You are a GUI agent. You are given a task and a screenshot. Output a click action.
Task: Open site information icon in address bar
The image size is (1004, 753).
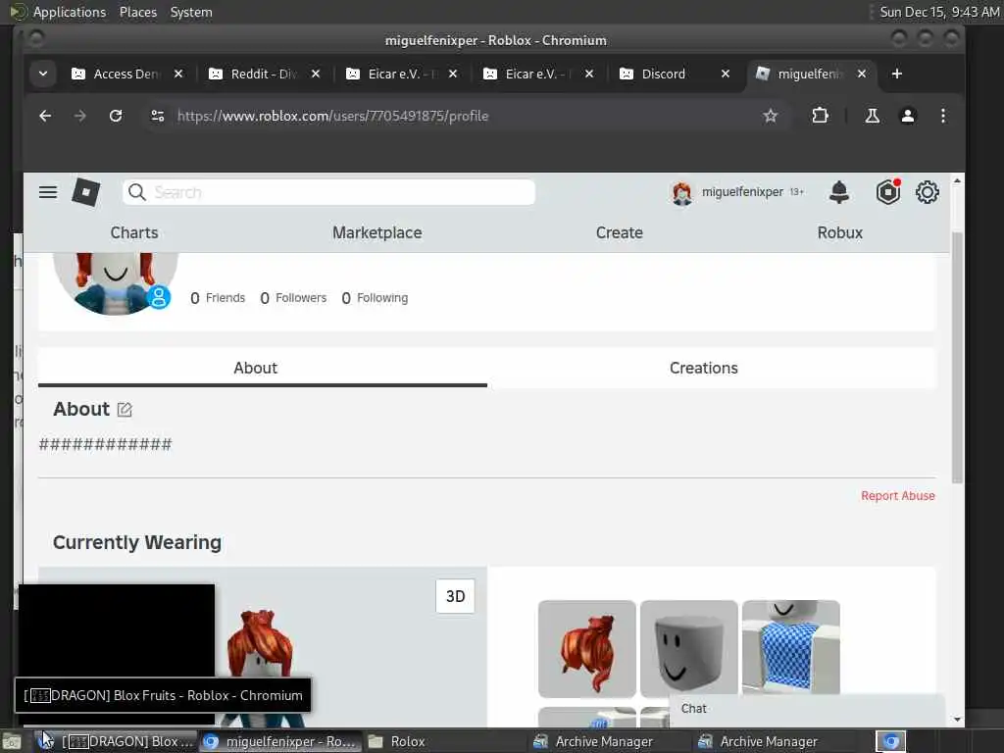[158, 116]
